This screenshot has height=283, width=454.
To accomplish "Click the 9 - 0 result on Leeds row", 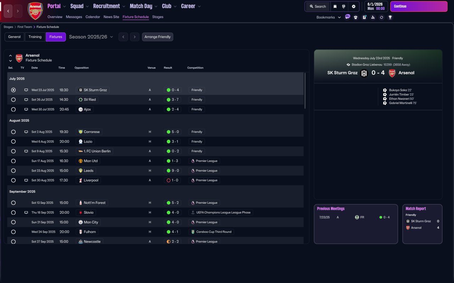I will (x=173, y=171).
